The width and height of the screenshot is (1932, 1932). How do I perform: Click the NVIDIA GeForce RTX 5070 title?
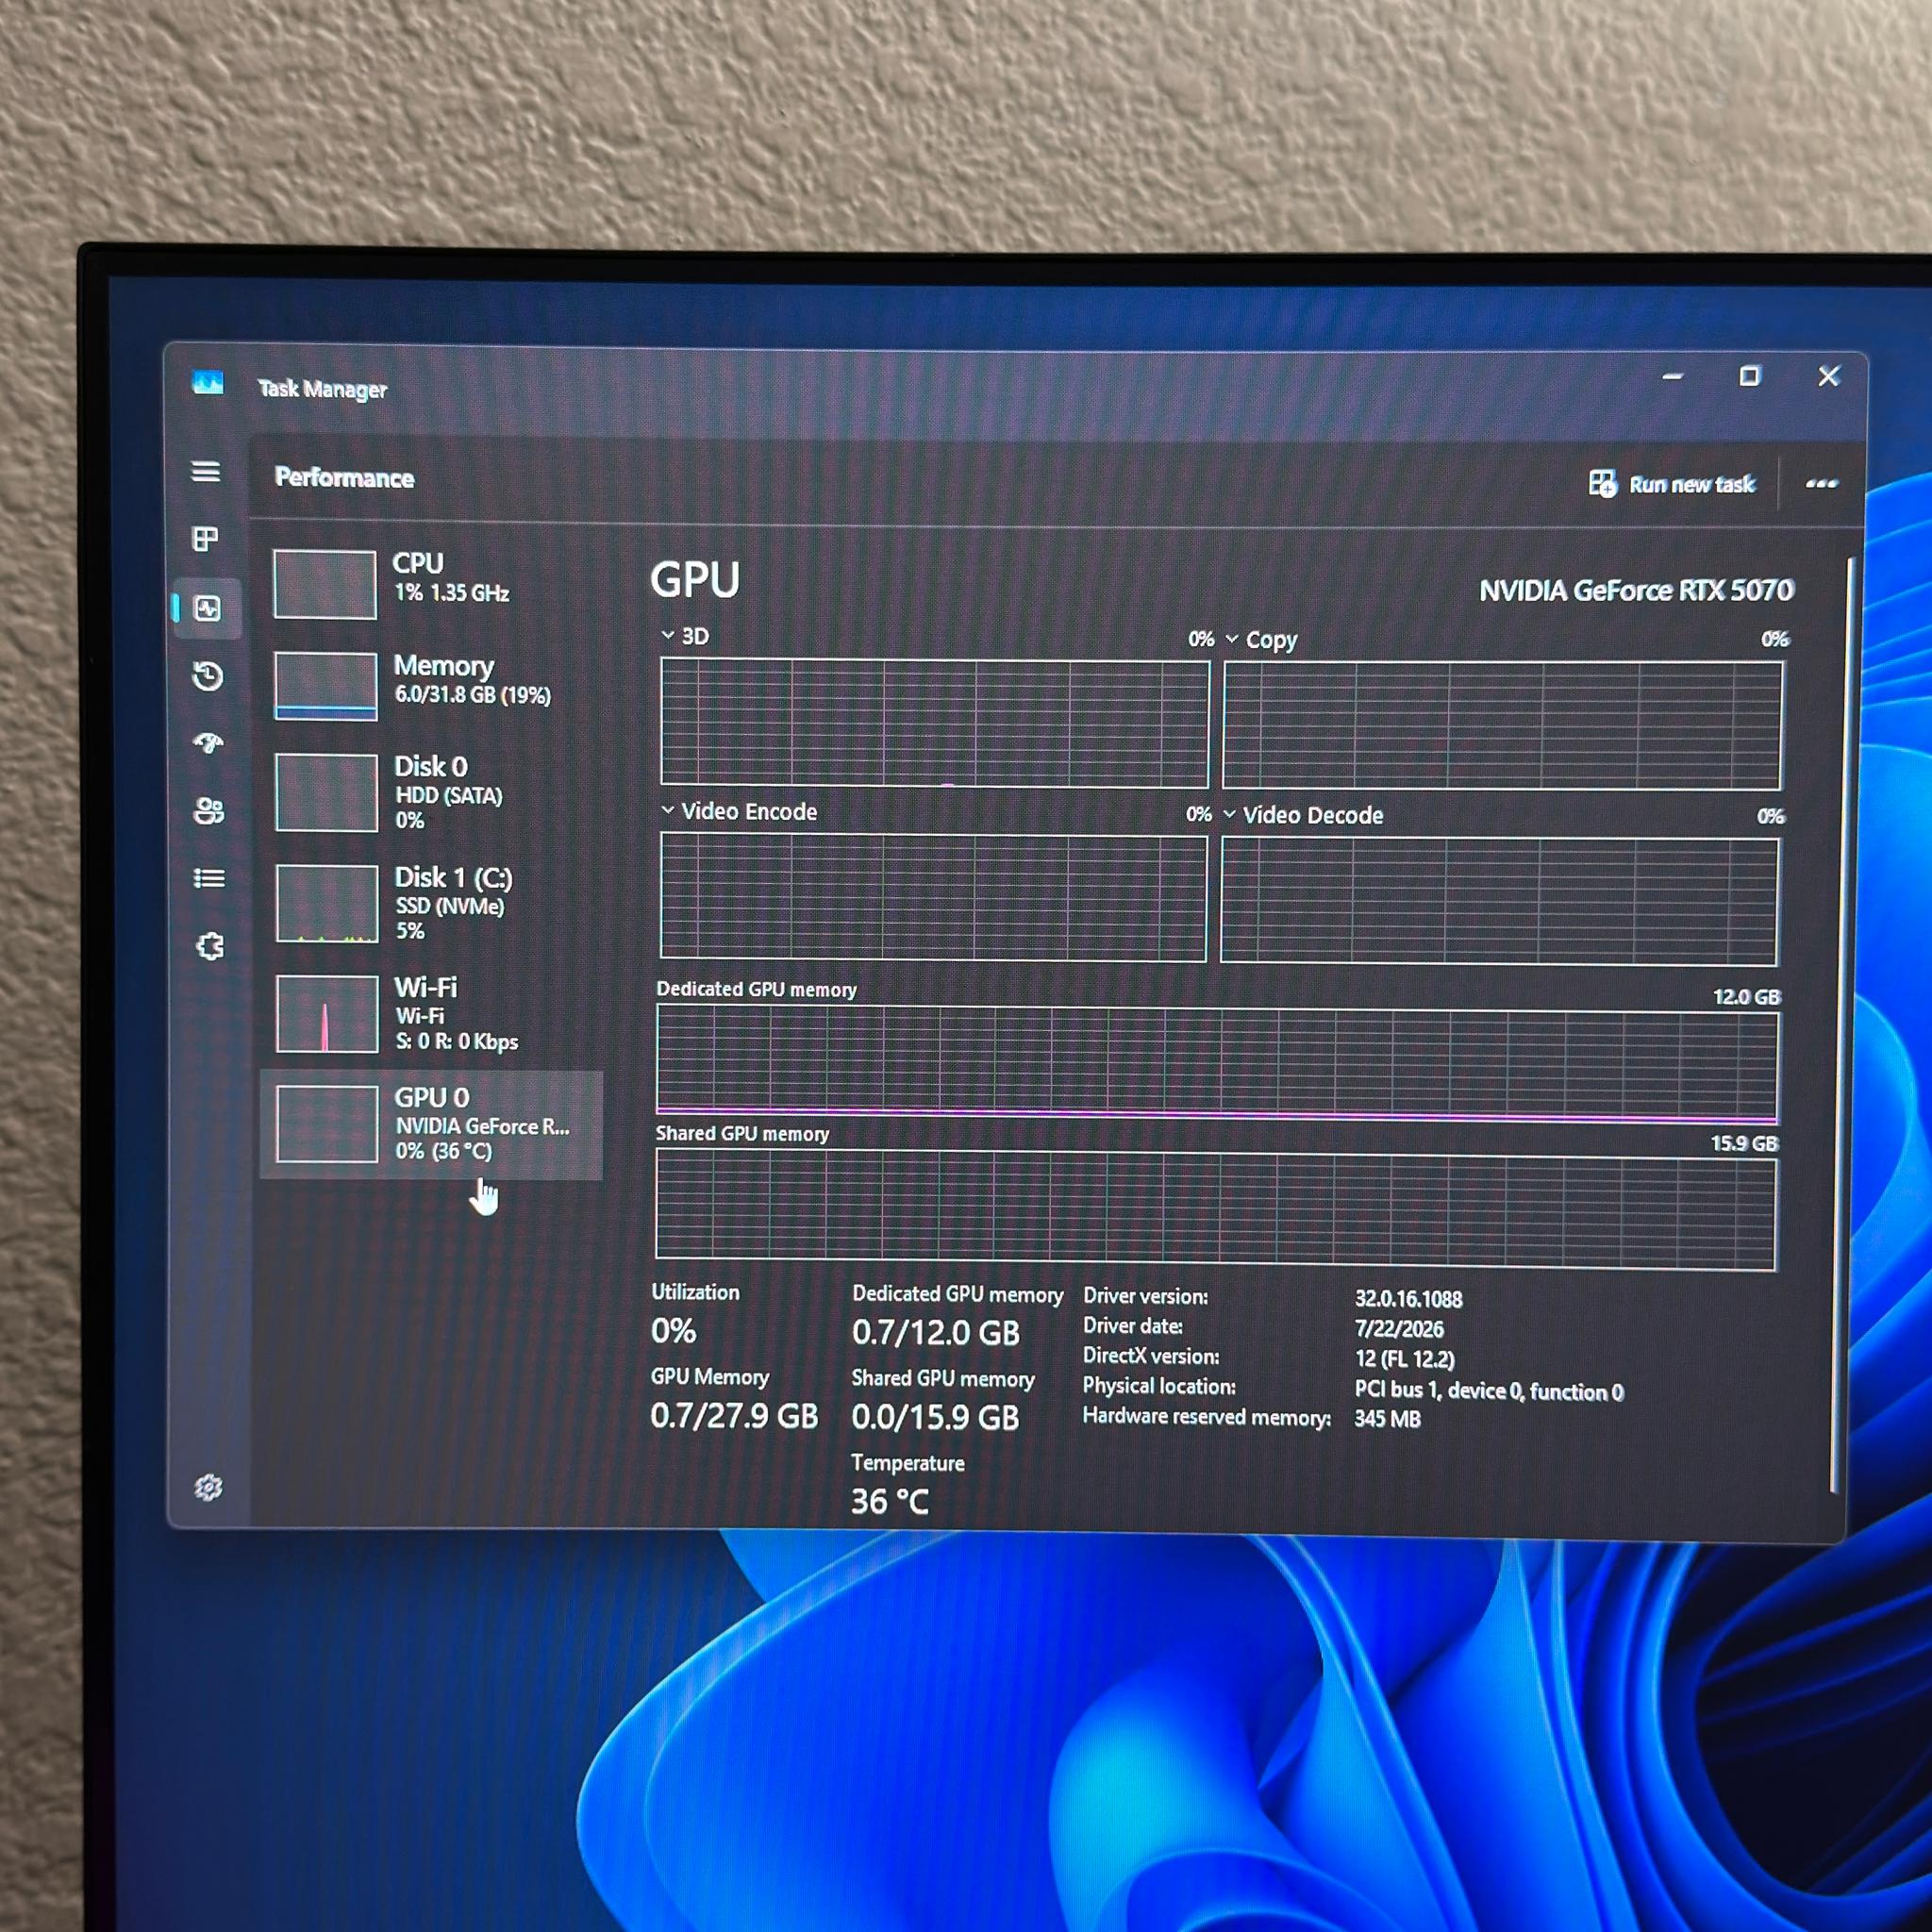coord(1636,590)
